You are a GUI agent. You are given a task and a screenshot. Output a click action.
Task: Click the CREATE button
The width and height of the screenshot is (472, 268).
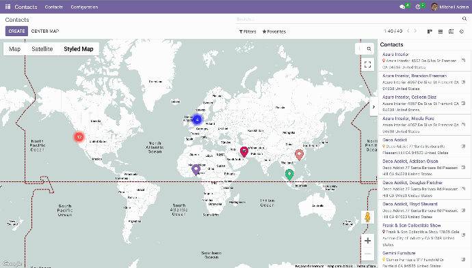[x=16, y=31]
